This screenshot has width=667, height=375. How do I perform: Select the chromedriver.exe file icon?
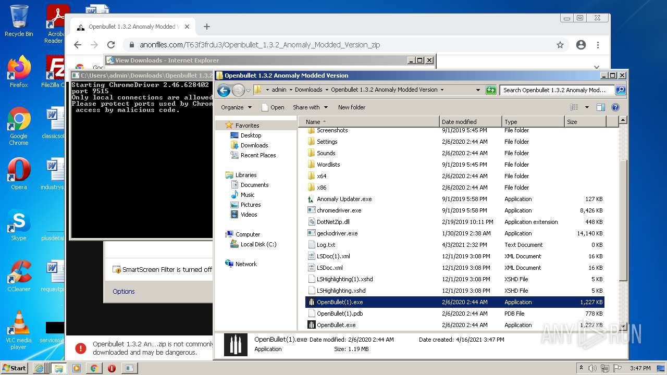[x=312, y=210]
